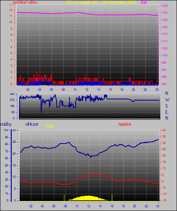Viewport: 177px width, 211px height.
Task: Click the 'vlhkost' humidity label
Action: pos(32,124)
